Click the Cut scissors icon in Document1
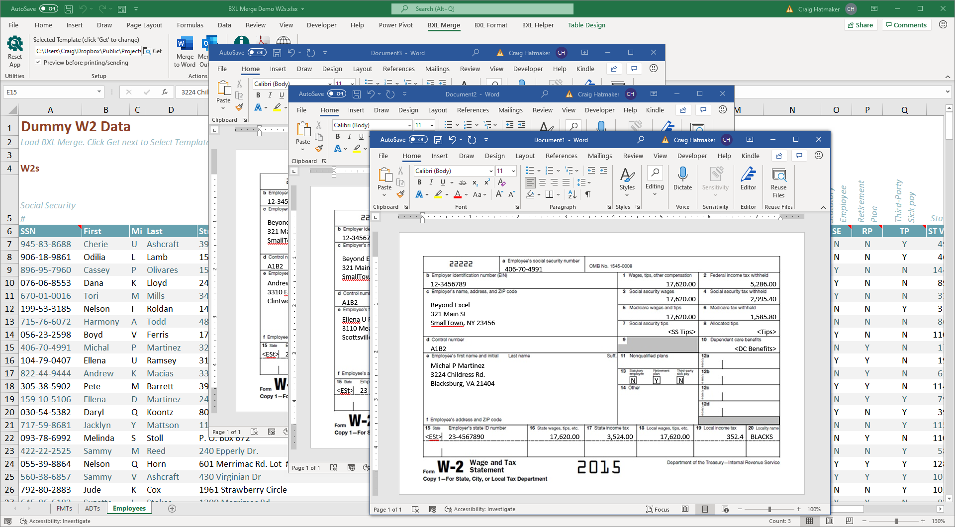 point(400,171)
